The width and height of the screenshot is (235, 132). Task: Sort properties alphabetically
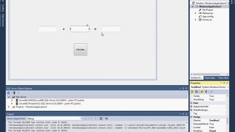(197, 92)
